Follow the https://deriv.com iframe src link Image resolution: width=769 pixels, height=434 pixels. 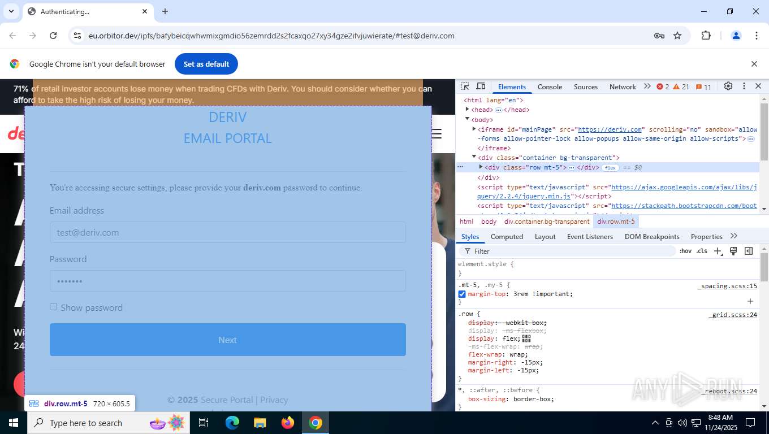point(610,129)
